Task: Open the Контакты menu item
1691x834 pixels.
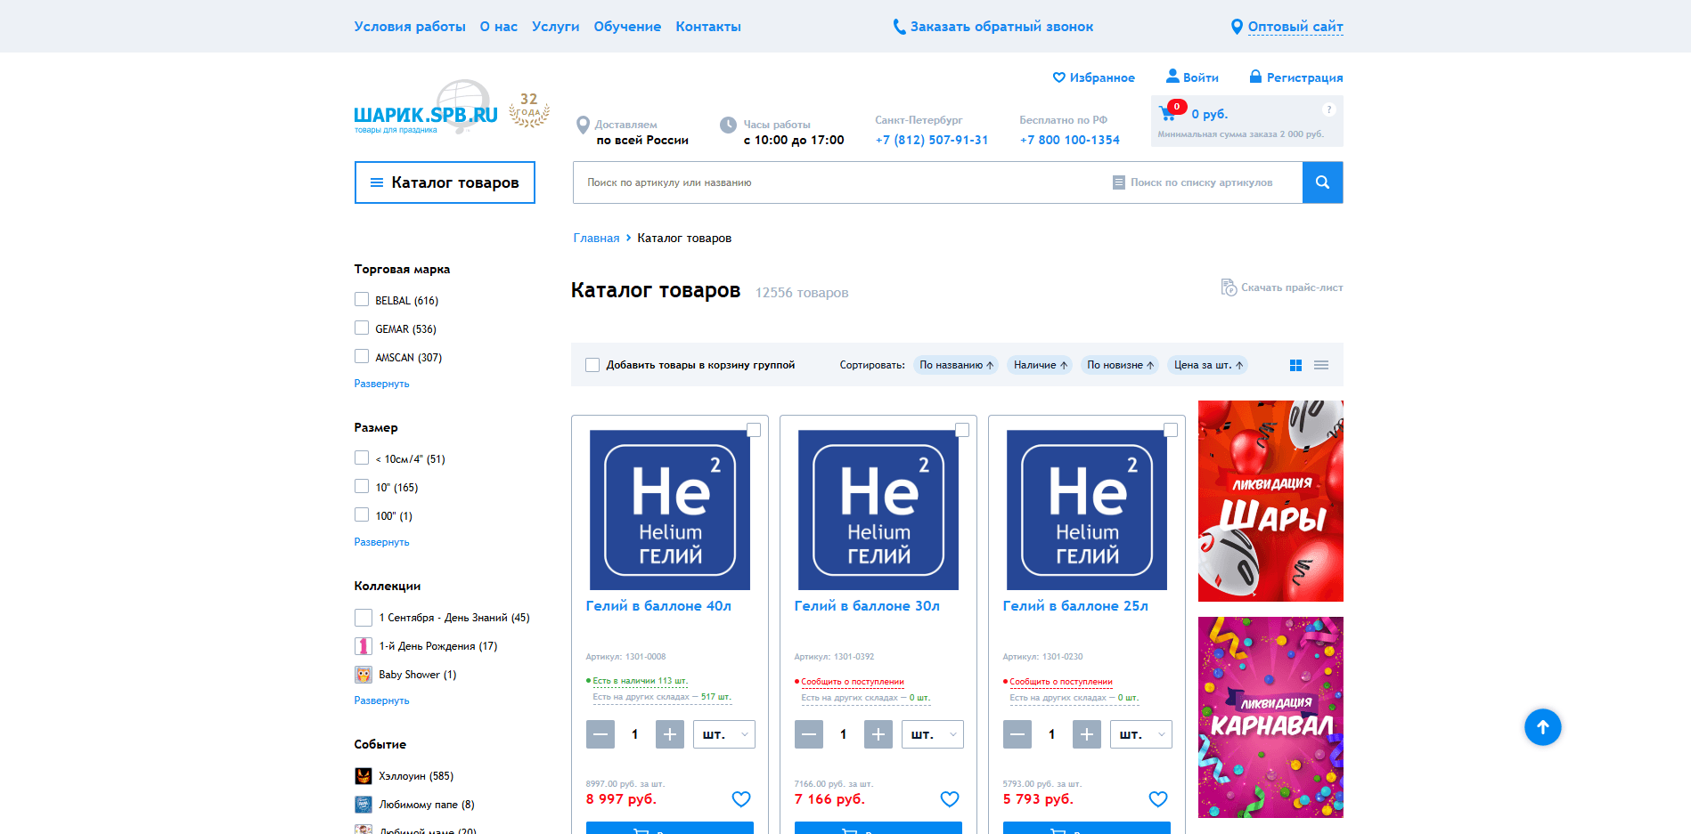Action: click(x=707, y=26)
